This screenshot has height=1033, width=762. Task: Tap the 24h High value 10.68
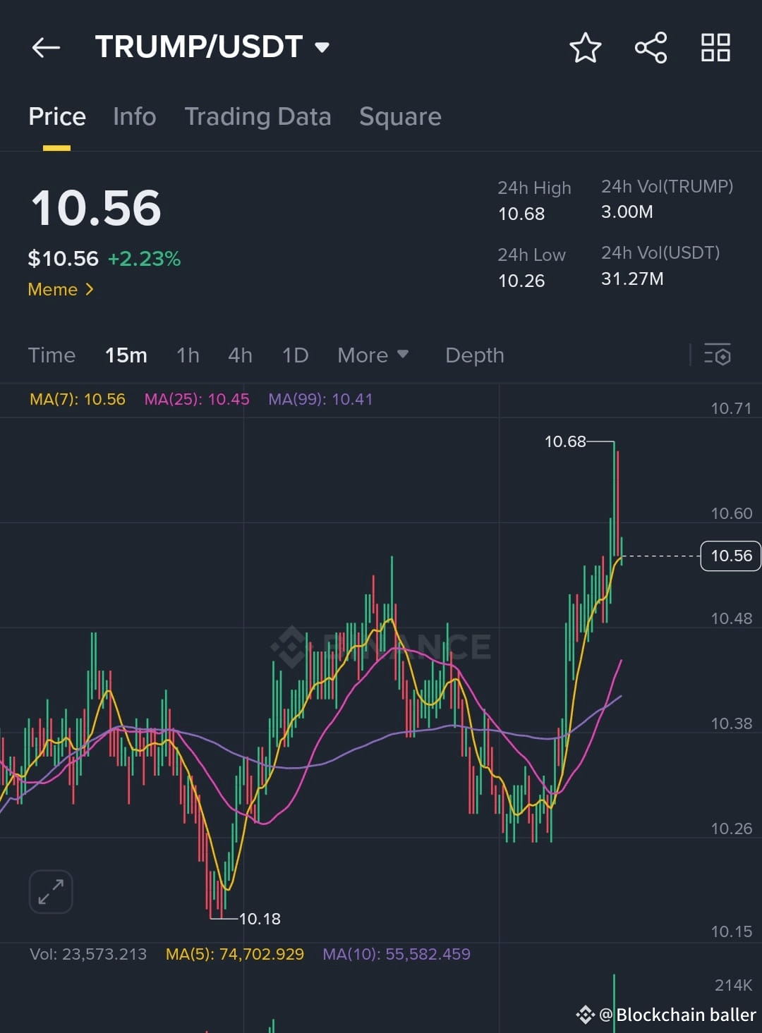click(521, 214)
